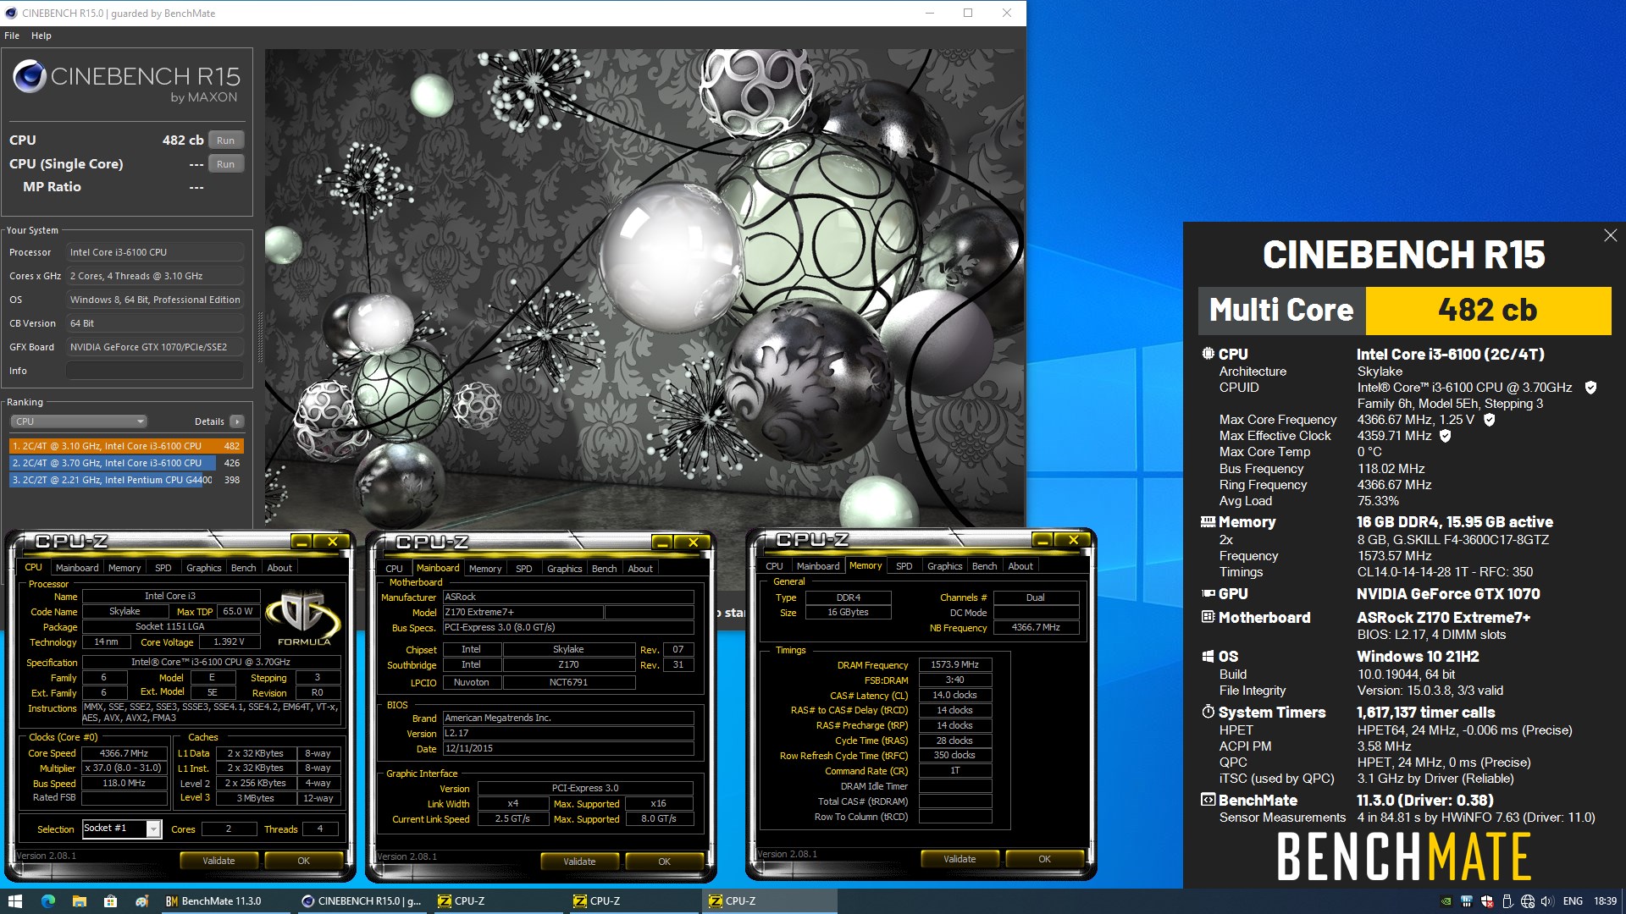Click OK in the left CPU-Z window

(x=303, y=861)
